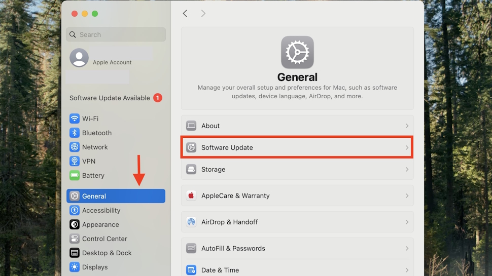
Task: Click the AppleCare red apple icon
Action: 191,195
